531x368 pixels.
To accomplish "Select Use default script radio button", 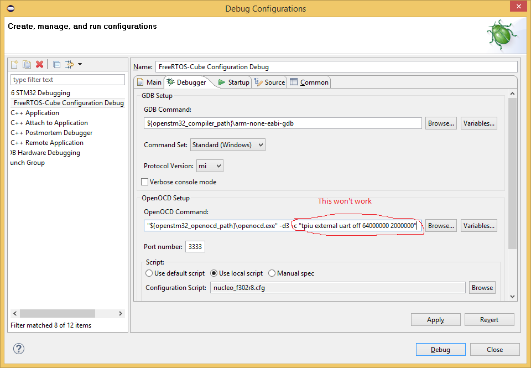I will [149, 273].
